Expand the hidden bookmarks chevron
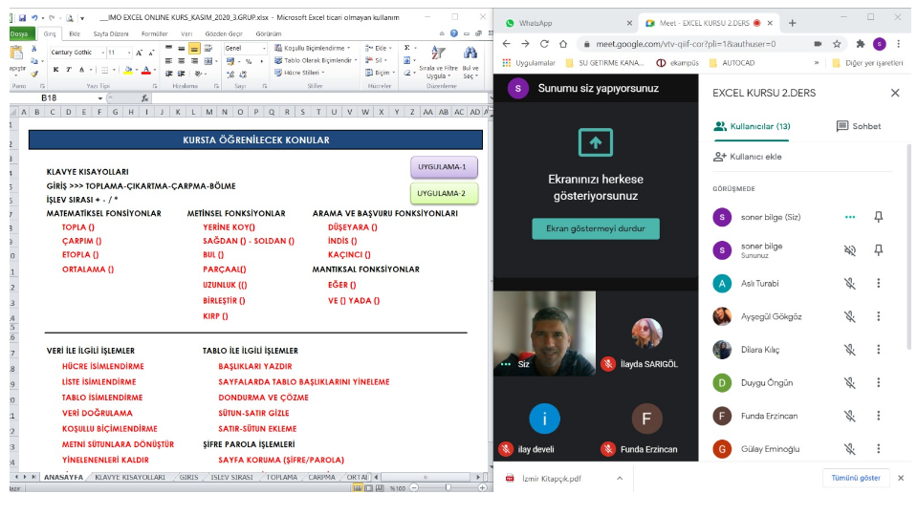Viewport: 918px width, 516px height. [x=817, y=63]
